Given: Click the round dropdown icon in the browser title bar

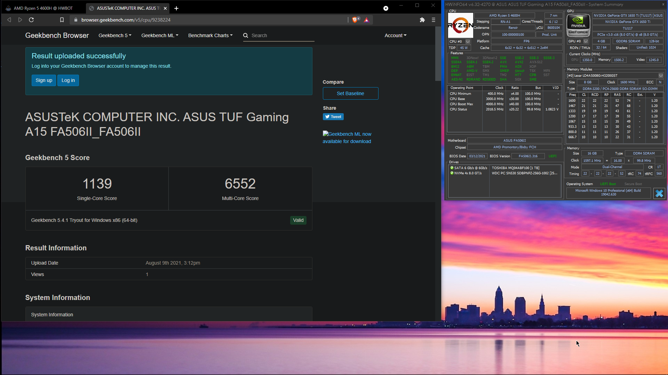Looking at the screenshot, I should tap(386, 8).
